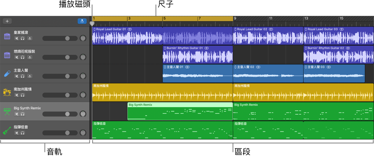Click the pan knob on 燃燒花呢服裝 track

[x=83, y=57]
